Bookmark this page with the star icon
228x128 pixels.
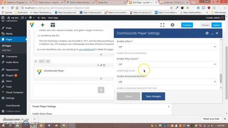click(x=171, y=8)
